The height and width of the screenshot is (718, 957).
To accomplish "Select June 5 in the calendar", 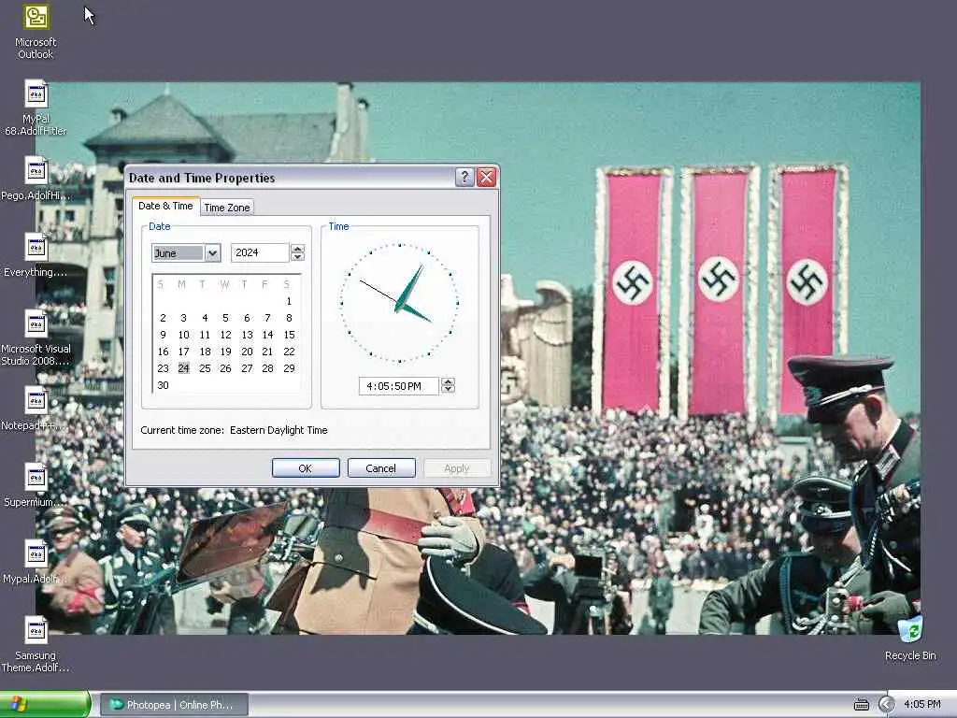I will [x=225, y=318].
